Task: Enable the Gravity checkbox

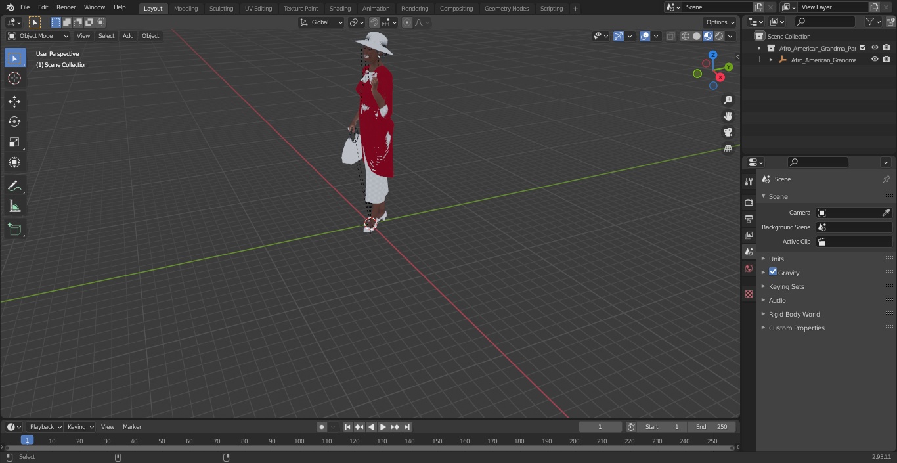Action: (x=773, y=272)
